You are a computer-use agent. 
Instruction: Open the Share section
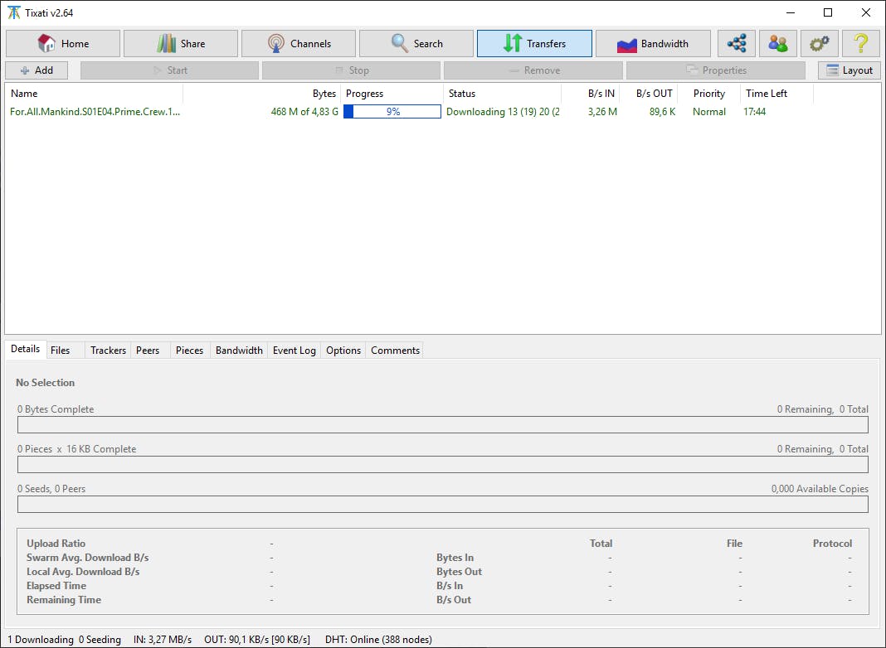click(181, 43)
